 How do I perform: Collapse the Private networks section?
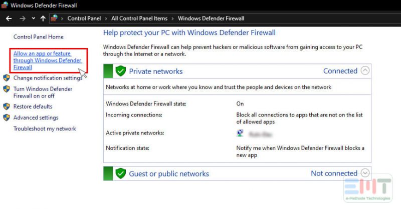click(x=365, y=71)
